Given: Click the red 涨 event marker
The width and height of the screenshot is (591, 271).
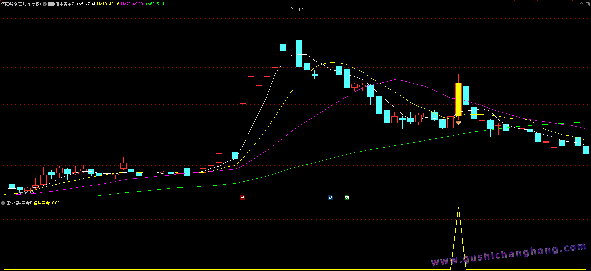Looking at the screenshot, I should point(242,198).
